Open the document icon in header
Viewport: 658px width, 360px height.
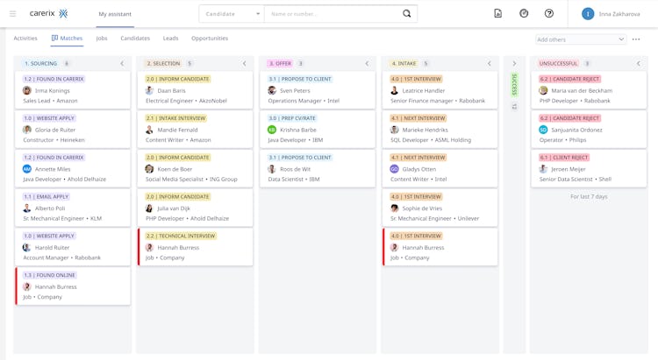point(497,14)
